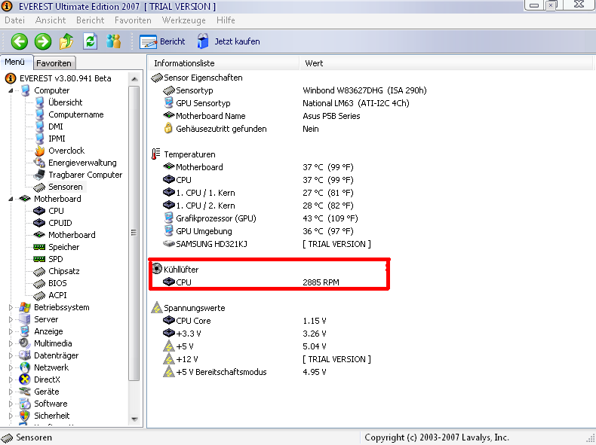
Task: Switch to the Favoriten tab
Action: click(54, 63)
